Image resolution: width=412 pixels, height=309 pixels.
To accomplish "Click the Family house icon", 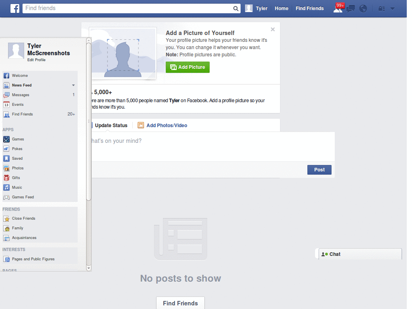I will click(x=6, y=229).
